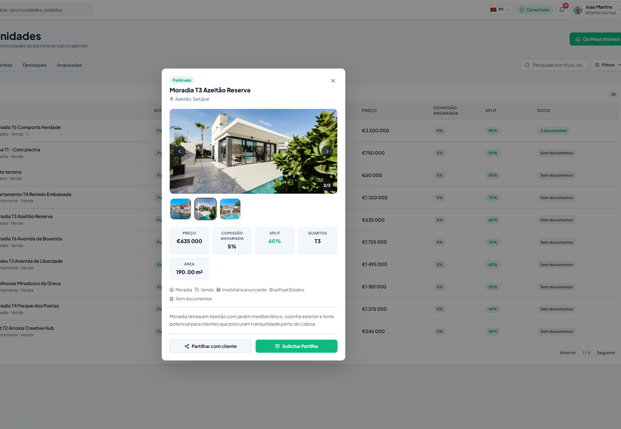Screen dimensions: 621x429
Task: Click the search magnifier icon in list filter
Action: (x=527, y=65)
